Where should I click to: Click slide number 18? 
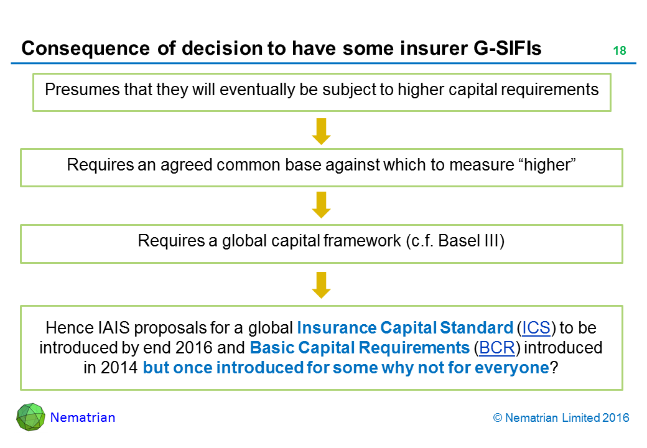pos(619,51)
